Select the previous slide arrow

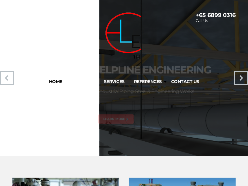coord(7,78)
